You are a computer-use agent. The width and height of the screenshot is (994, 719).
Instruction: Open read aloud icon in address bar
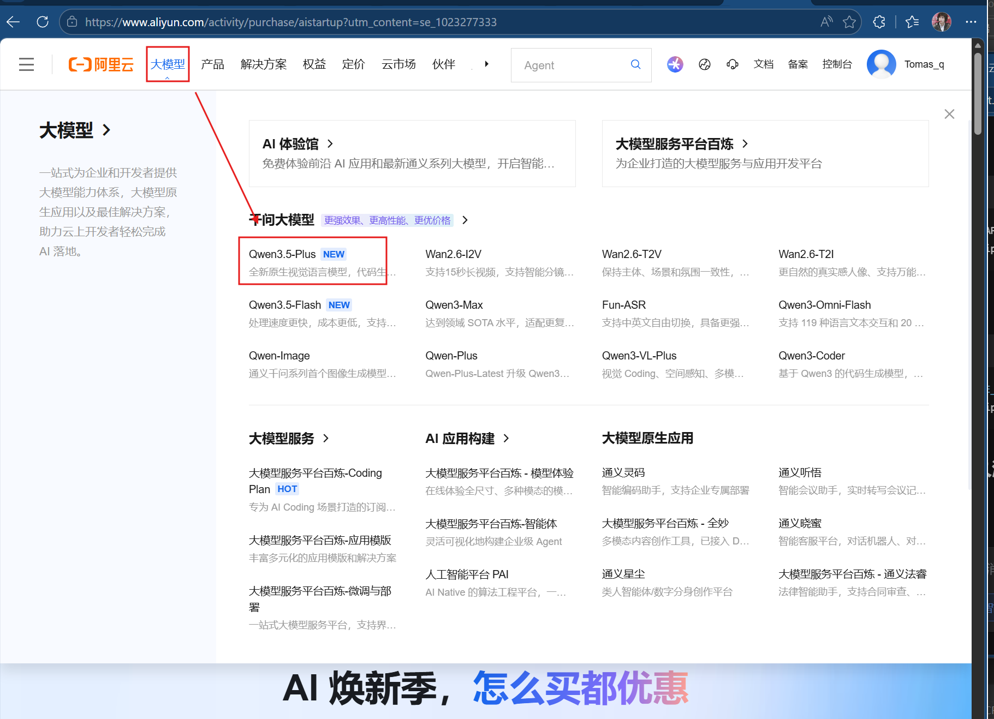pyautogui.click(x=826, y=22)
